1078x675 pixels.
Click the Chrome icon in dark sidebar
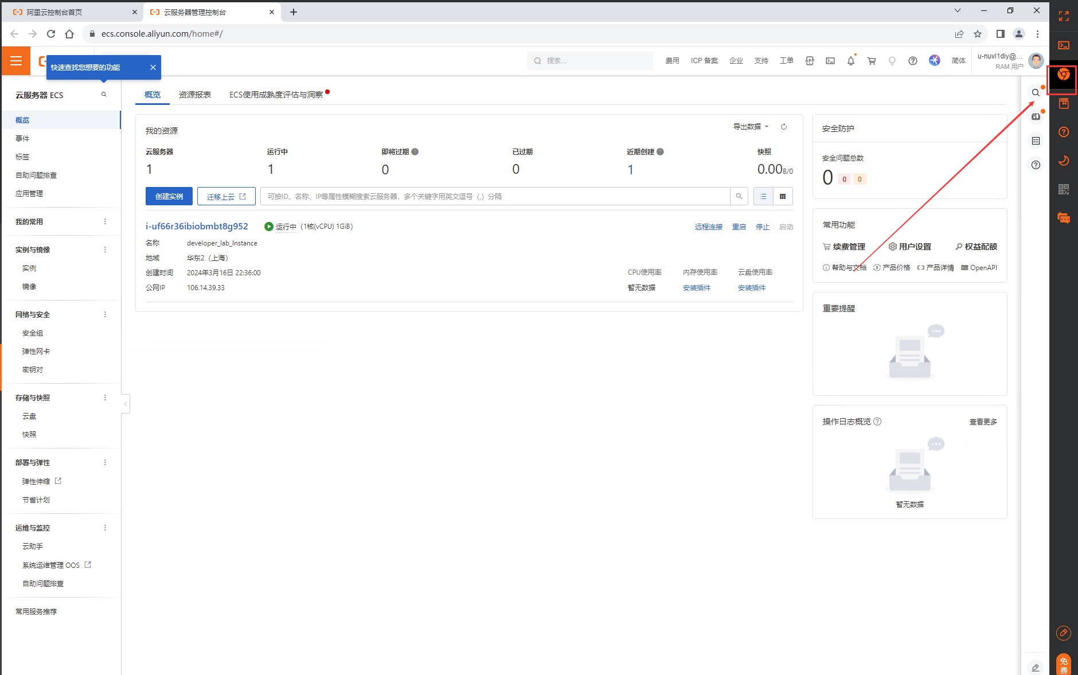pyautogui.click(x=1064, y=75)
